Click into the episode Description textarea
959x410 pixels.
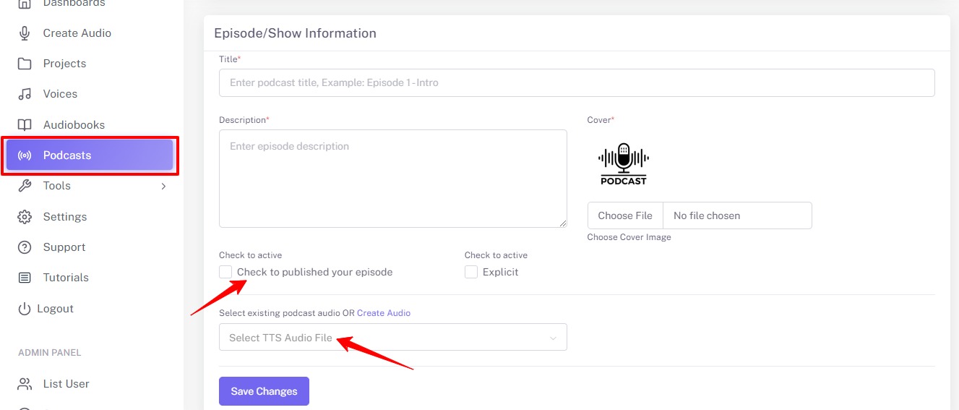(393, 179)
